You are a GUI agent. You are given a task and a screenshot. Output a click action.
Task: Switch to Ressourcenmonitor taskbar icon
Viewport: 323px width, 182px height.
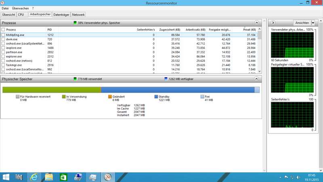108,177
